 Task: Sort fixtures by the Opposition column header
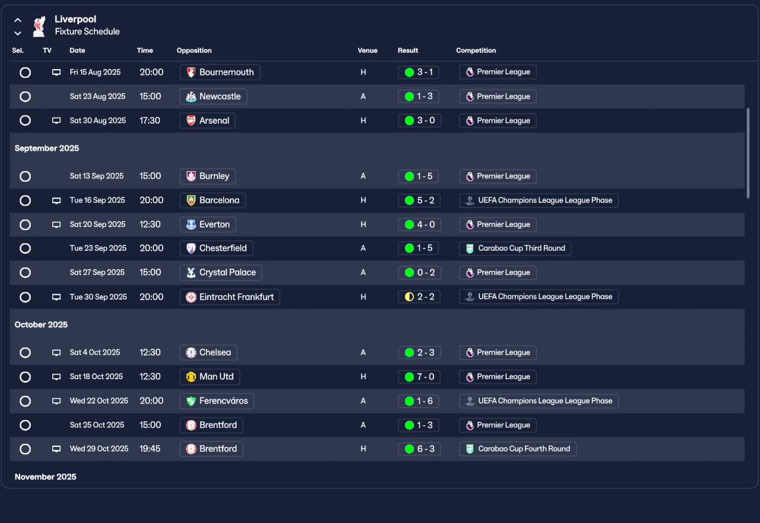click(x=194, y=51)
